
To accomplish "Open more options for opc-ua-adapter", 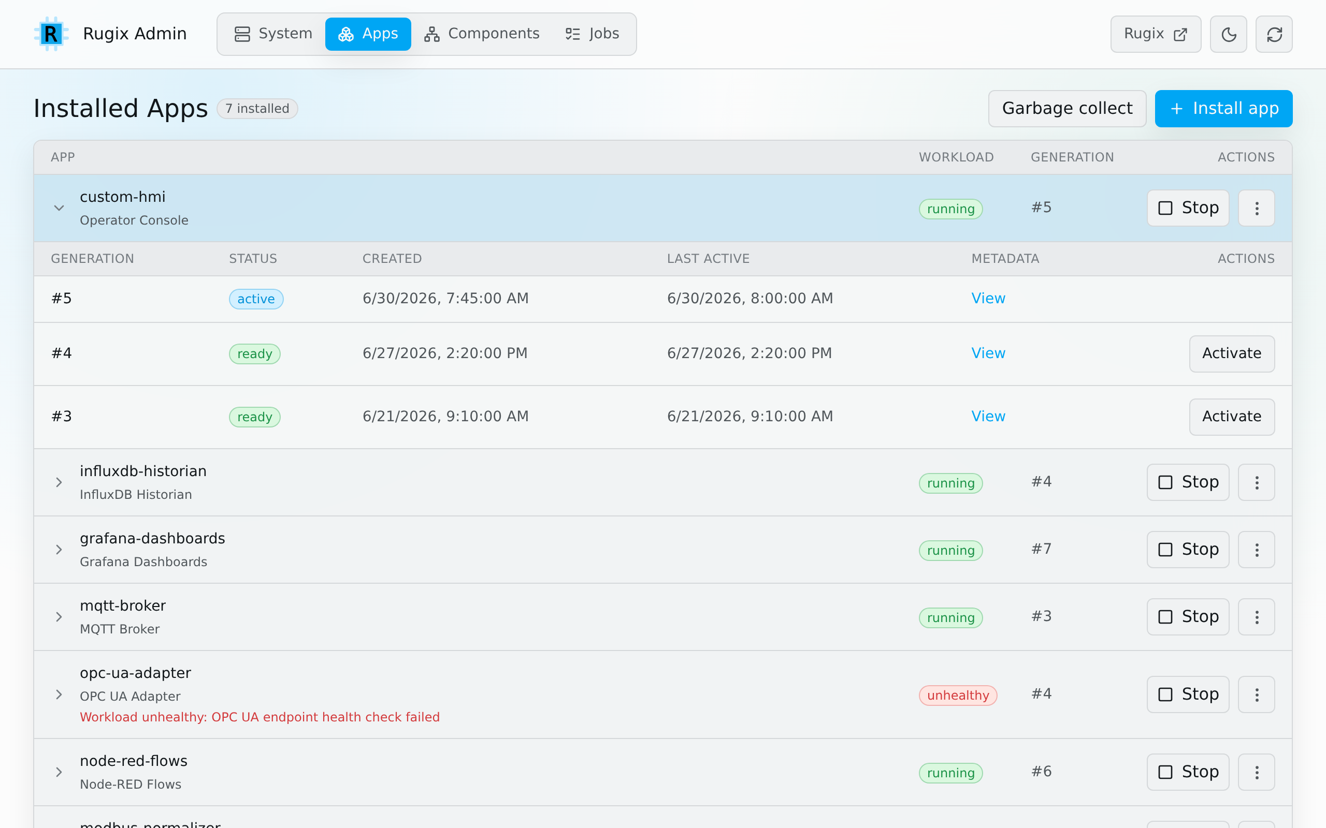I will point(1257,695).
